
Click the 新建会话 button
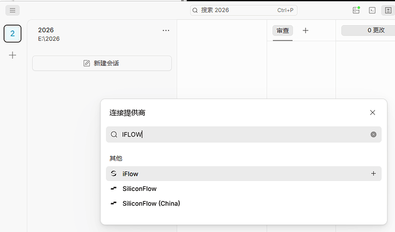tap(102, 63)
